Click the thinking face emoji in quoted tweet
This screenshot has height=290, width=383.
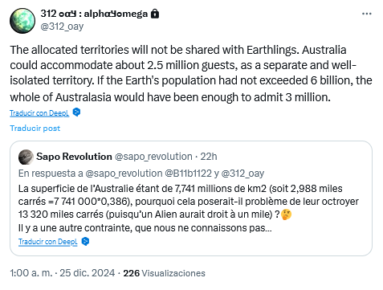point(286,214)
